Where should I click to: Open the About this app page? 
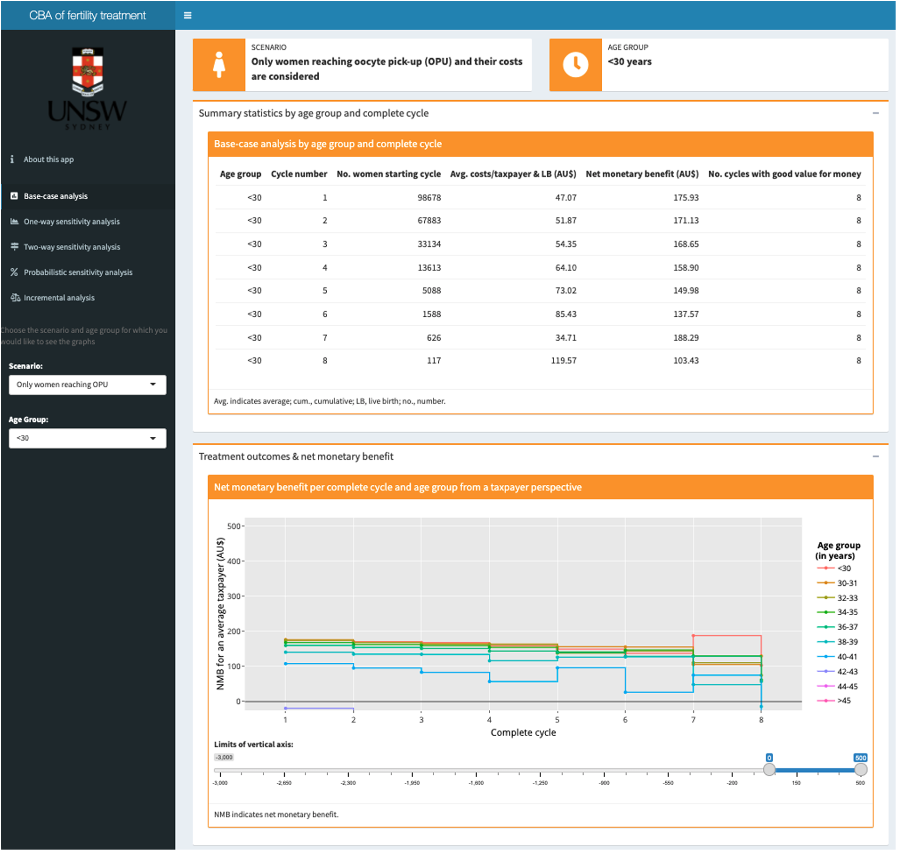tap(48, 160)
